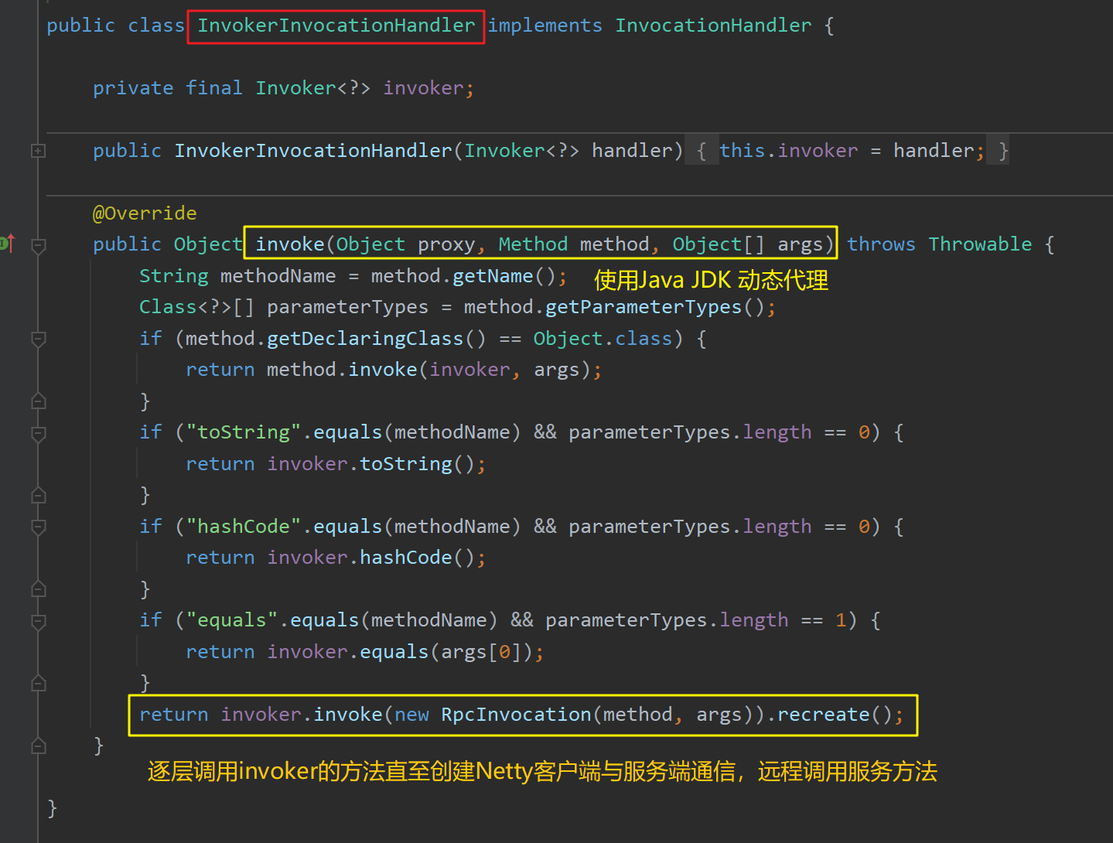Viewport: 1113px width, 843px height.
Task: Click the InvokerInvocationHandler class name in declaration
Action: [336, 26]
